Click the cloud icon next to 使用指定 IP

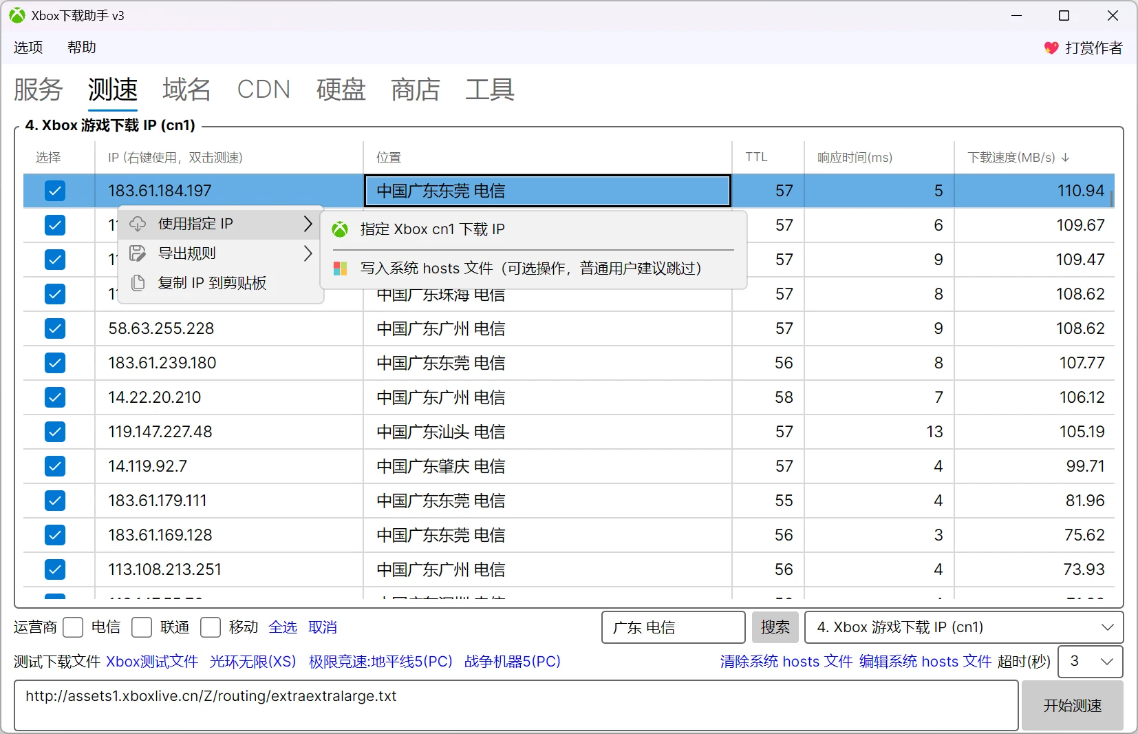tap(138, 224)
